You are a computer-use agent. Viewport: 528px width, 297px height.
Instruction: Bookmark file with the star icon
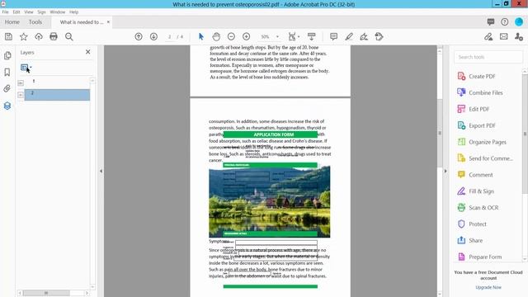pos(24,36)
